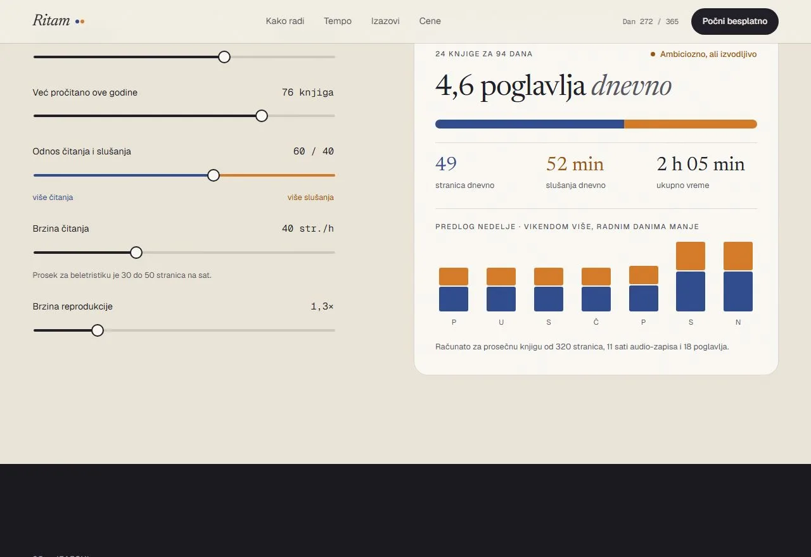811x557 pixels.
Task: Click the 60 / 40 ratio value
Action: 314,151
